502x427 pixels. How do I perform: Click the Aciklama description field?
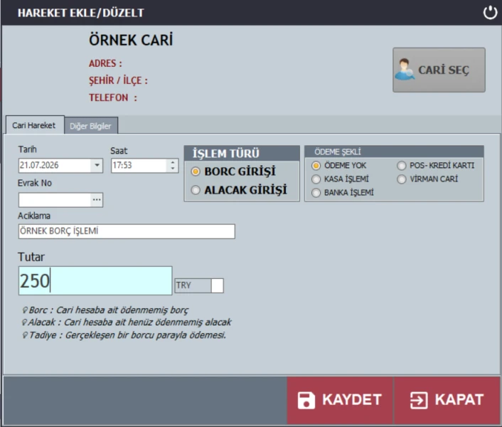click(x=127, y=231)
